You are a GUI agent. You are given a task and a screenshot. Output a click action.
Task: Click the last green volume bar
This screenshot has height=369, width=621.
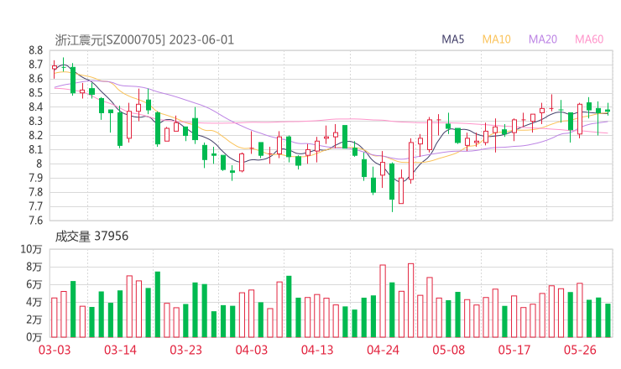coord(608,320)
